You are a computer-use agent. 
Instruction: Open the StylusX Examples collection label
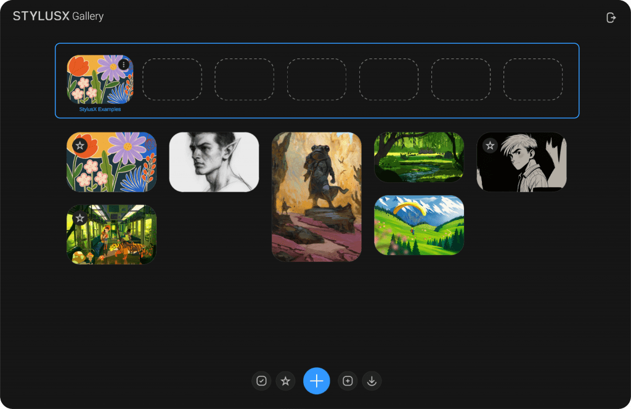[x=100, y=110]
